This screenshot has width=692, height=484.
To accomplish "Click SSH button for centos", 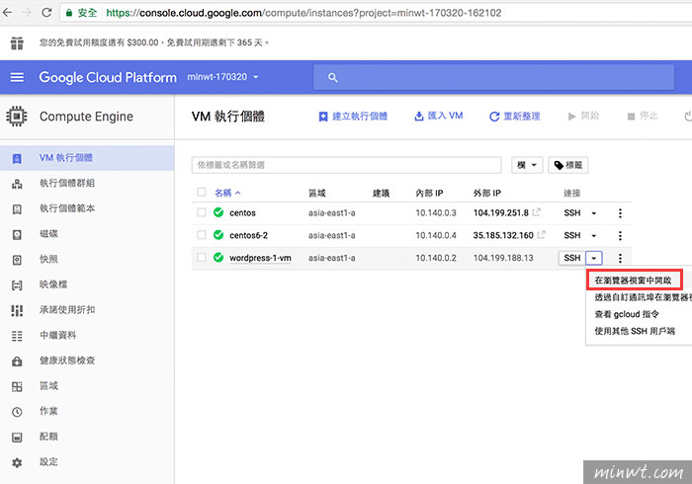I will point(572,213).
